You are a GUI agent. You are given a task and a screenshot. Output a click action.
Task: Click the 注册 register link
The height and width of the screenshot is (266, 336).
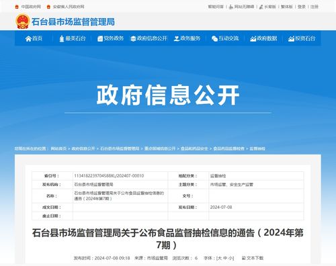click(314, 7)
